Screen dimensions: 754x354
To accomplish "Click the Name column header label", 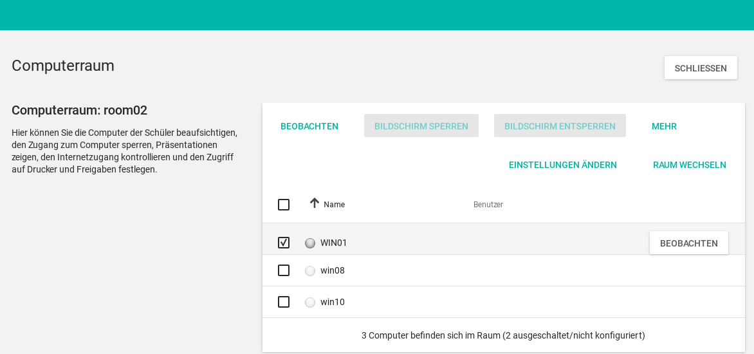I will pos(334,205).
